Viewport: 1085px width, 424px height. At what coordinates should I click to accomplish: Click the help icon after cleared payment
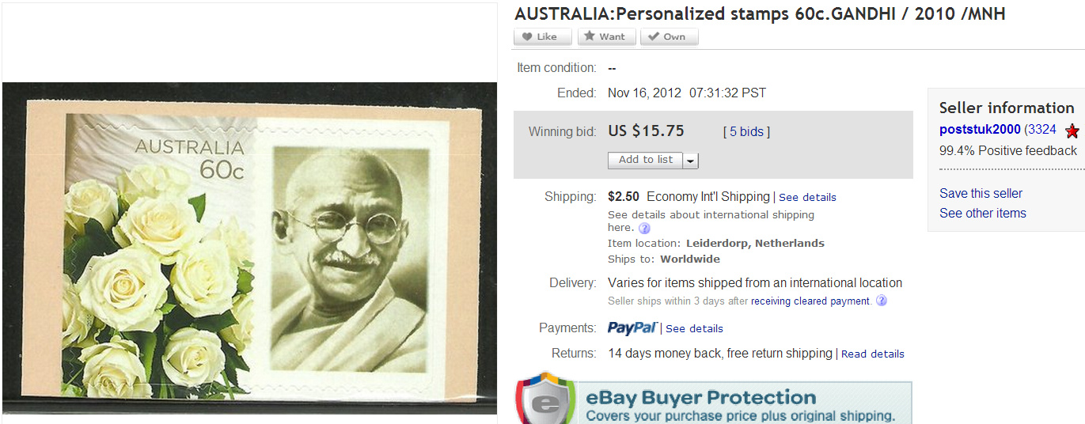[882, 301]
